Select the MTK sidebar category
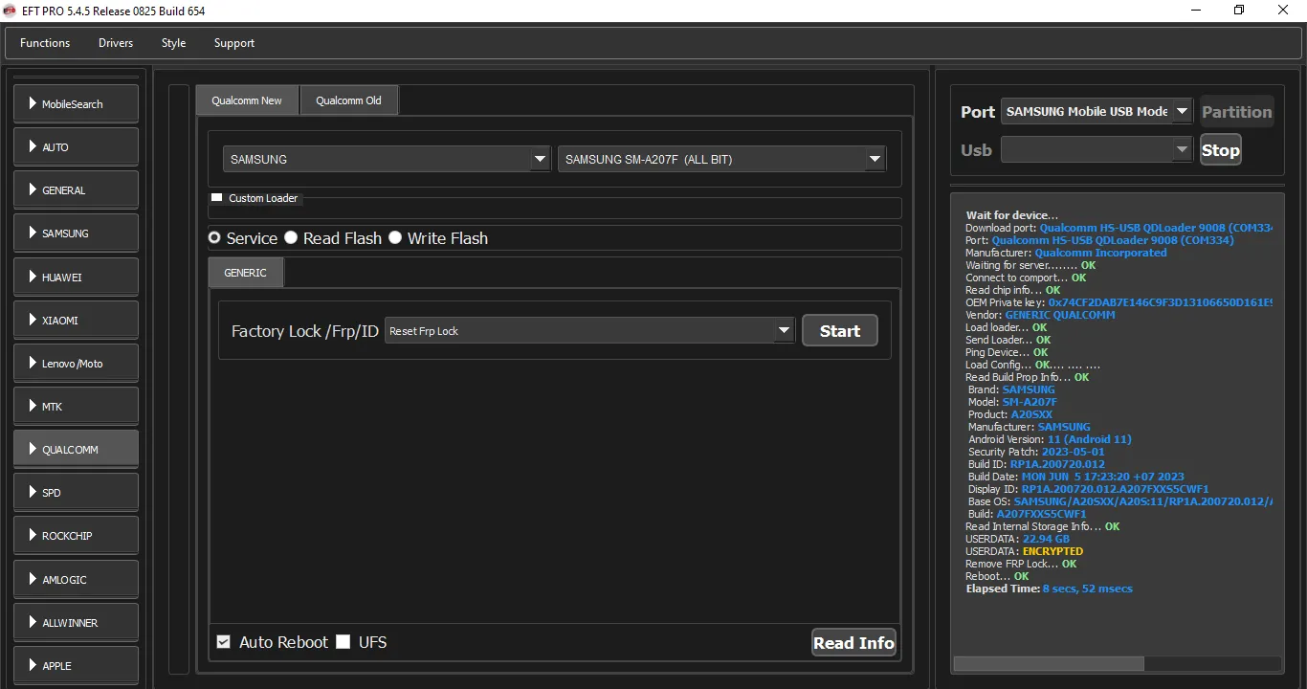 click(x=76, y=406)
